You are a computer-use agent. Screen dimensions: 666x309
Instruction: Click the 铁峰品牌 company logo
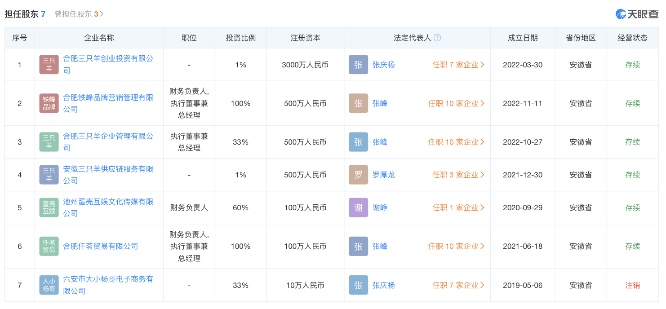pos(49,103)
